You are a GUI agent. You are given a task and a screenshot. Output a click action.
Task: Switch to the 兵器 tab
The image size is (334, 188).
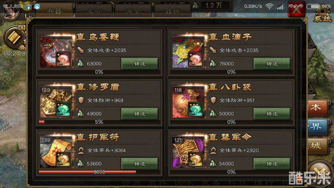[55, 10]
